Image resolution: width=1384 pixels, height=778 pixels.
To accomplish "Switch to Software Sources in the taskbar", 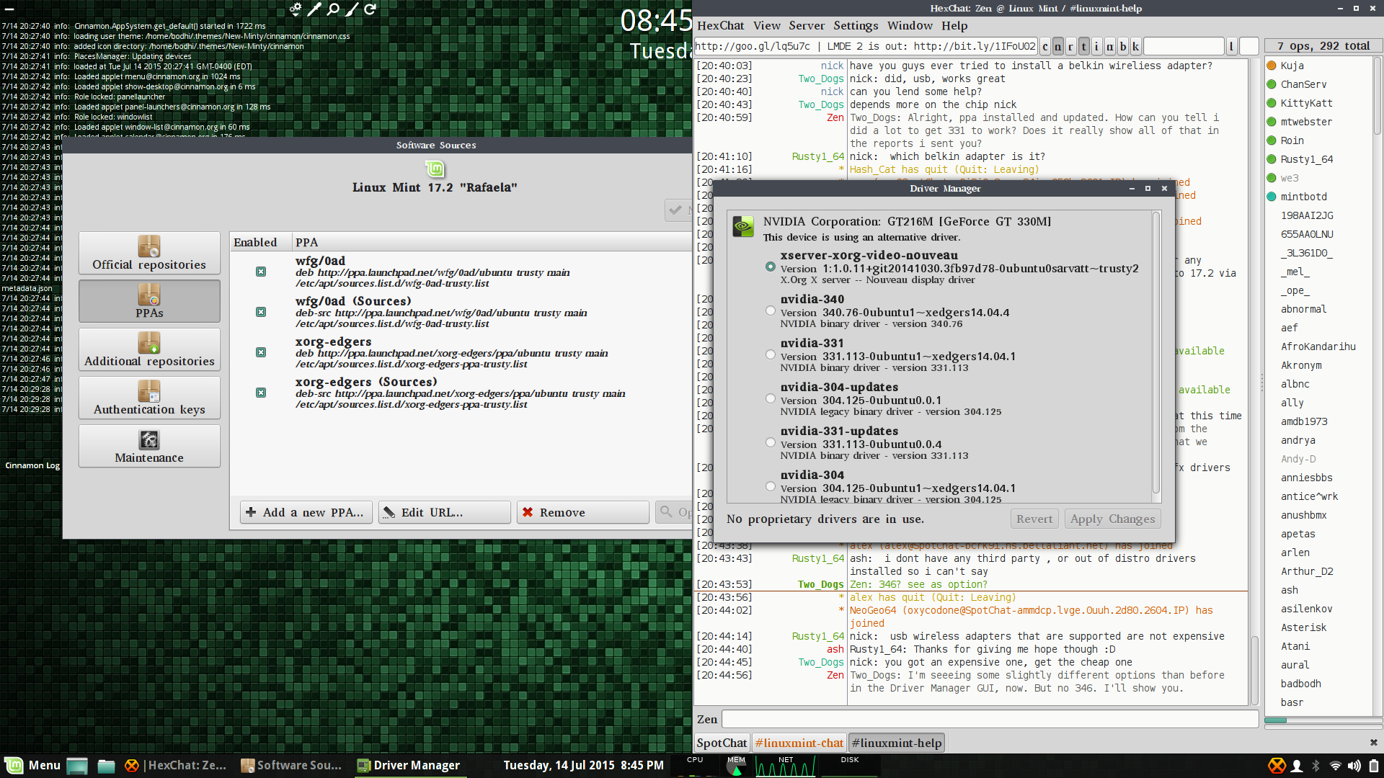I will (x=291, y=765).
